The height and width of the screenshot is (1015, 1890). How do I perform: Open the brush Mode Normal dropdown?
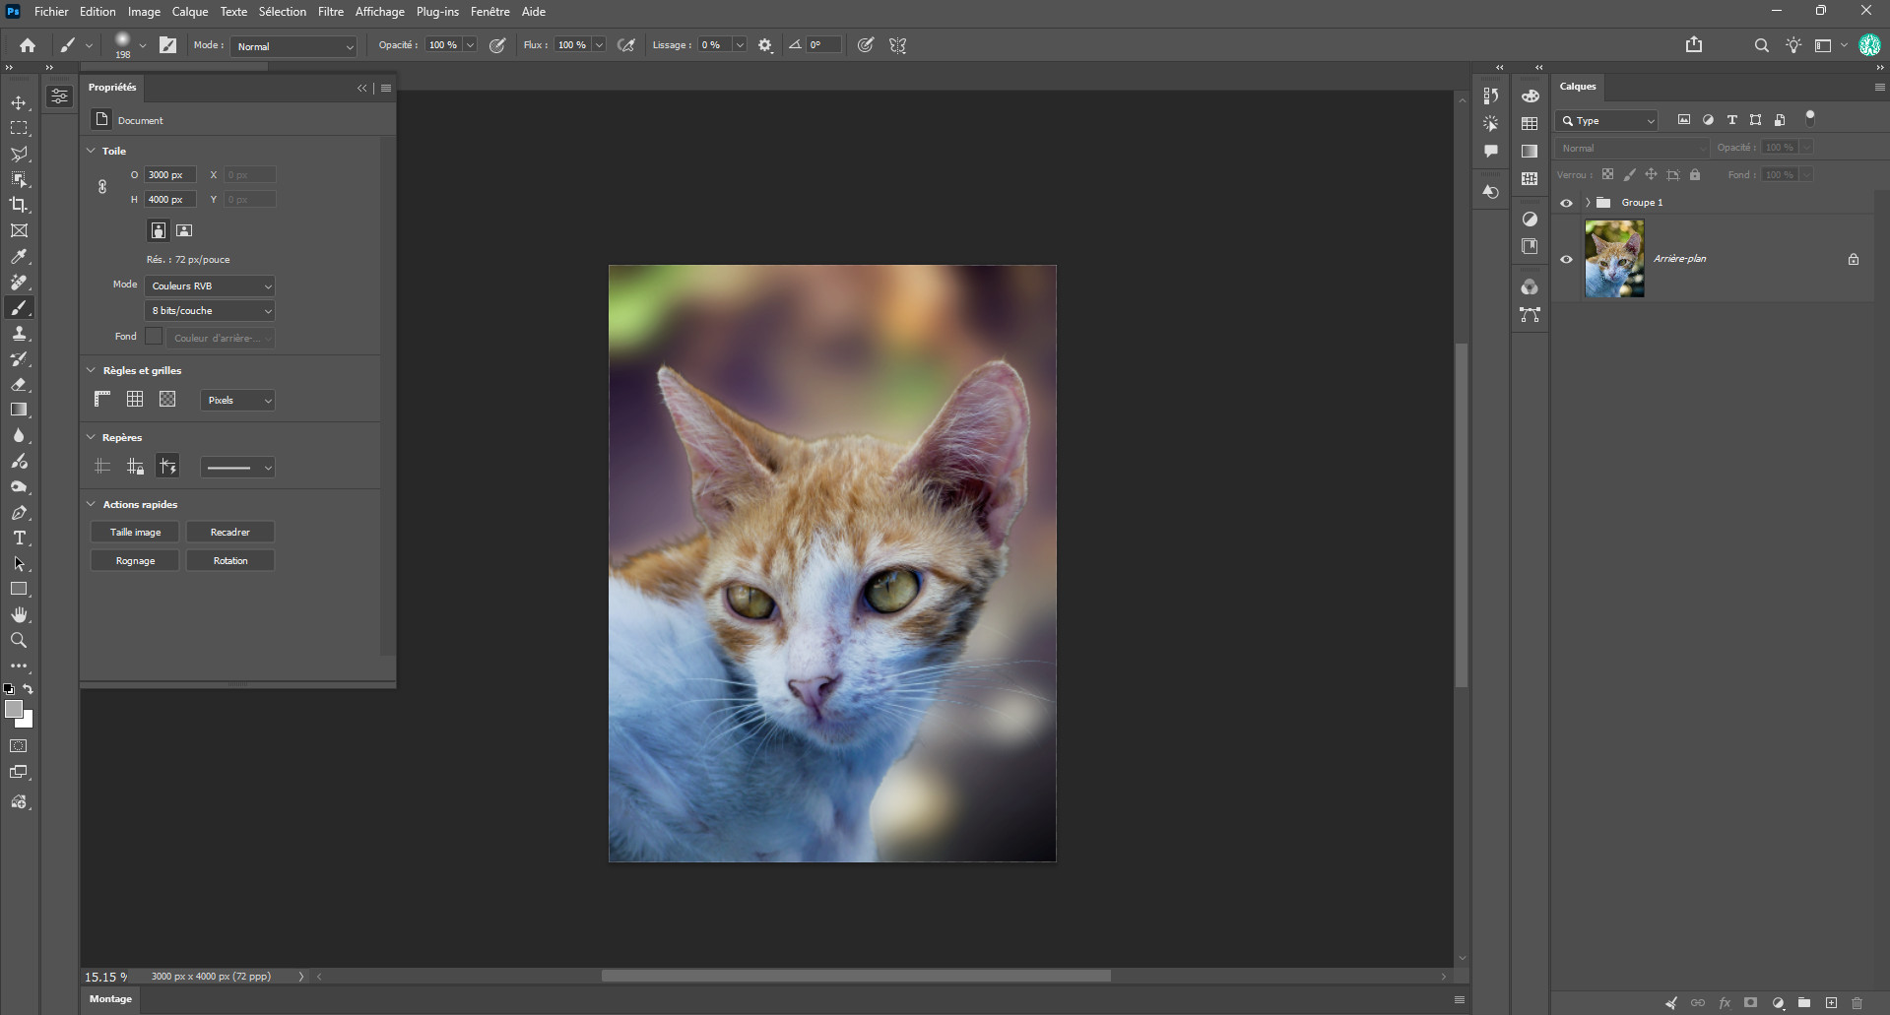pyautogui.click(x=293, y=46)
